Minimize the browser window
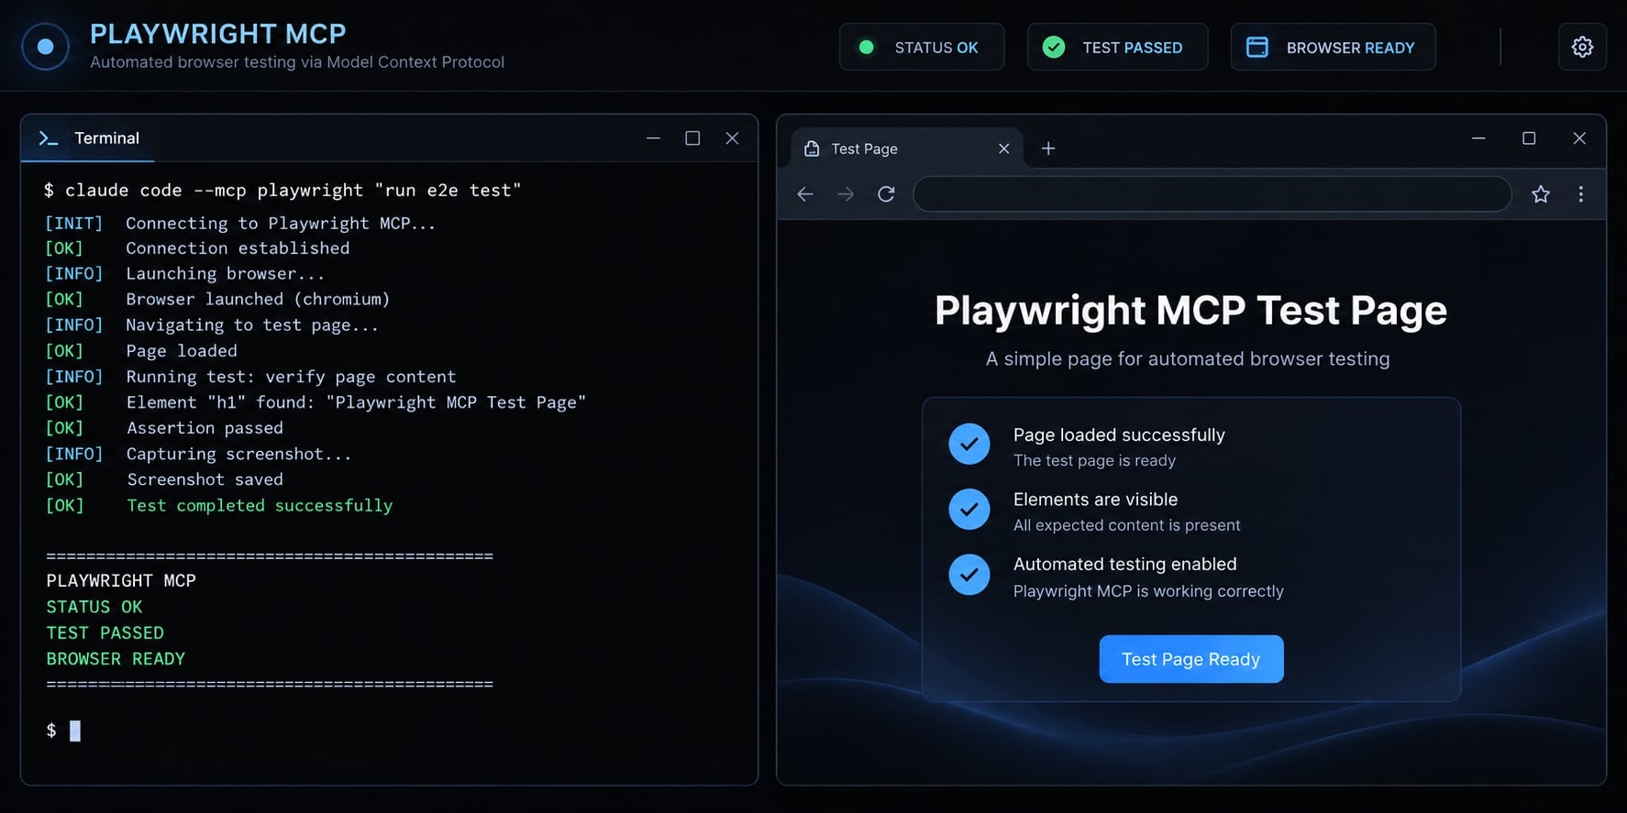The width and height of the screenshot is (1627, 813). 1478,138
